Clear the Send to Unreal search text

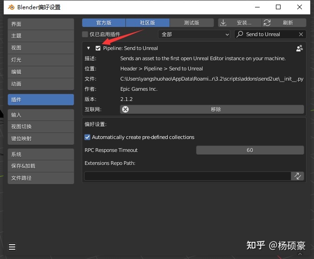[x=301, y=34]
